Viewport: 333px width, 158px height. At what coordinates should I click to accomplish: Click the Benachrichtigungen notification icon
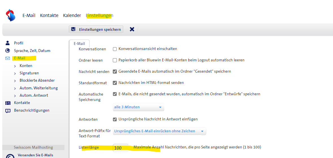8,111
